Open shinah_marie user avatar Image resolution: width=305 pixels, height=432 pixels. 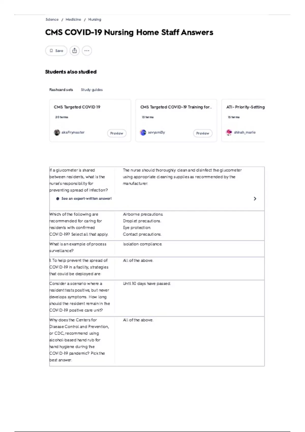click(x=229, y=132)
